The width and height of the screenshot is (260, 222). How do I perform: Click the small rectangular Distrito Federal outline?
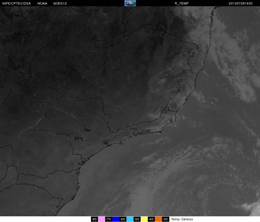click(x=101, y=44)
